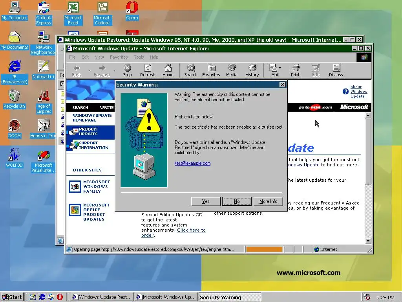This screenshot has width=402, height=302.
Task: Click No in the Security Warning
Action: tap(237, 201)
